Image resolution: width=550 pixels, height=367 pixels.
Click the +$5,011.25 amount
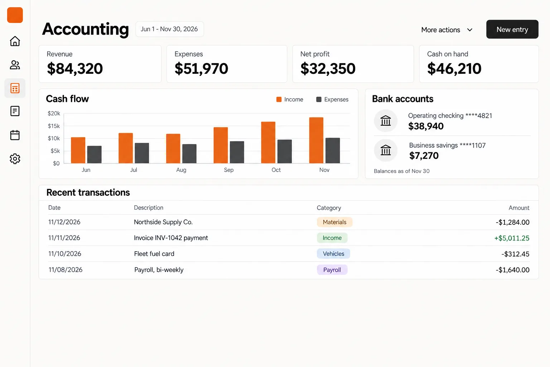(x=512, y=238)
